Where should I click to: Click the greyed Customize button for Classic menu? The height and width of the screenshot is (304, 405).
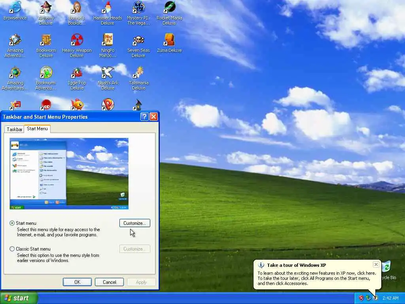pos(135,249)
